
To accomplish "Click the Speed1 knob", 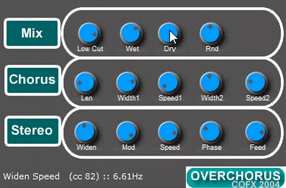I will coord(169,83).
